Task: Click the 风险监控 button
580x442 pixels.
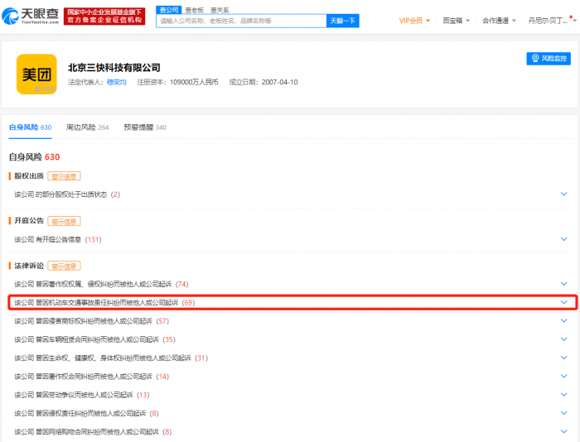Action: tap(549, 59)
